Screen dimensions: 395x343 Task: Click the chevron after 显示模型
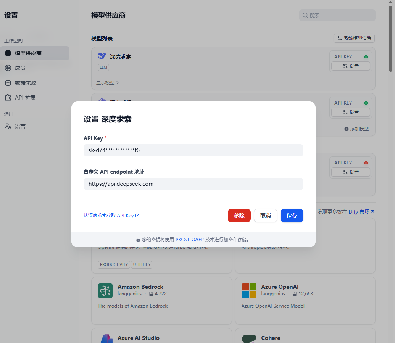point(118,83)
